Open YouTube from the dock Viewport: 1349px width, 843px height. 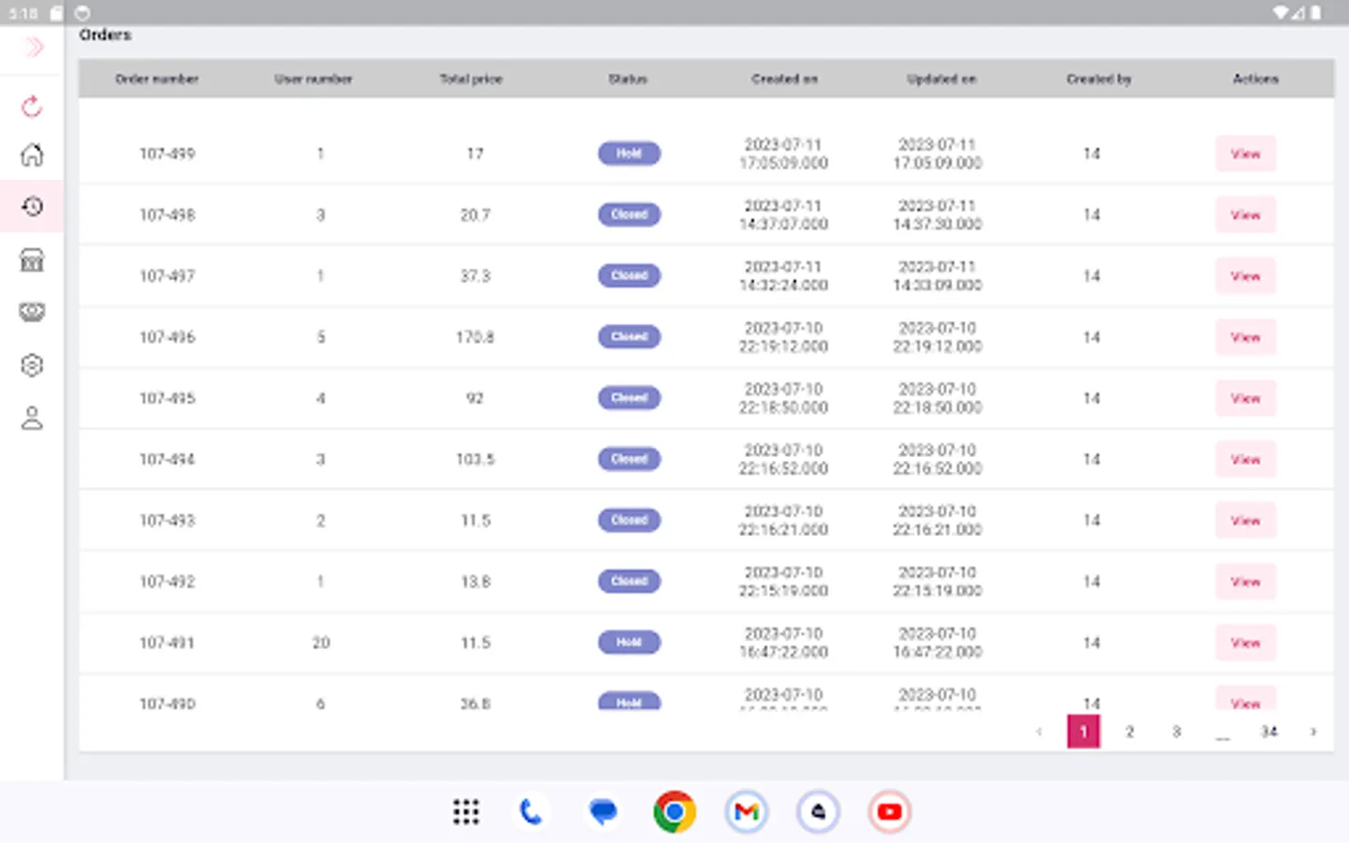[890, 812]
